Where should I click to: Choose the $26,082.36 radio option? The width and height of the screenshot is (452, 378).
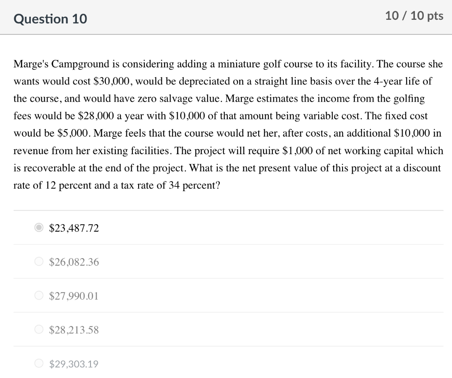(39, 262)
